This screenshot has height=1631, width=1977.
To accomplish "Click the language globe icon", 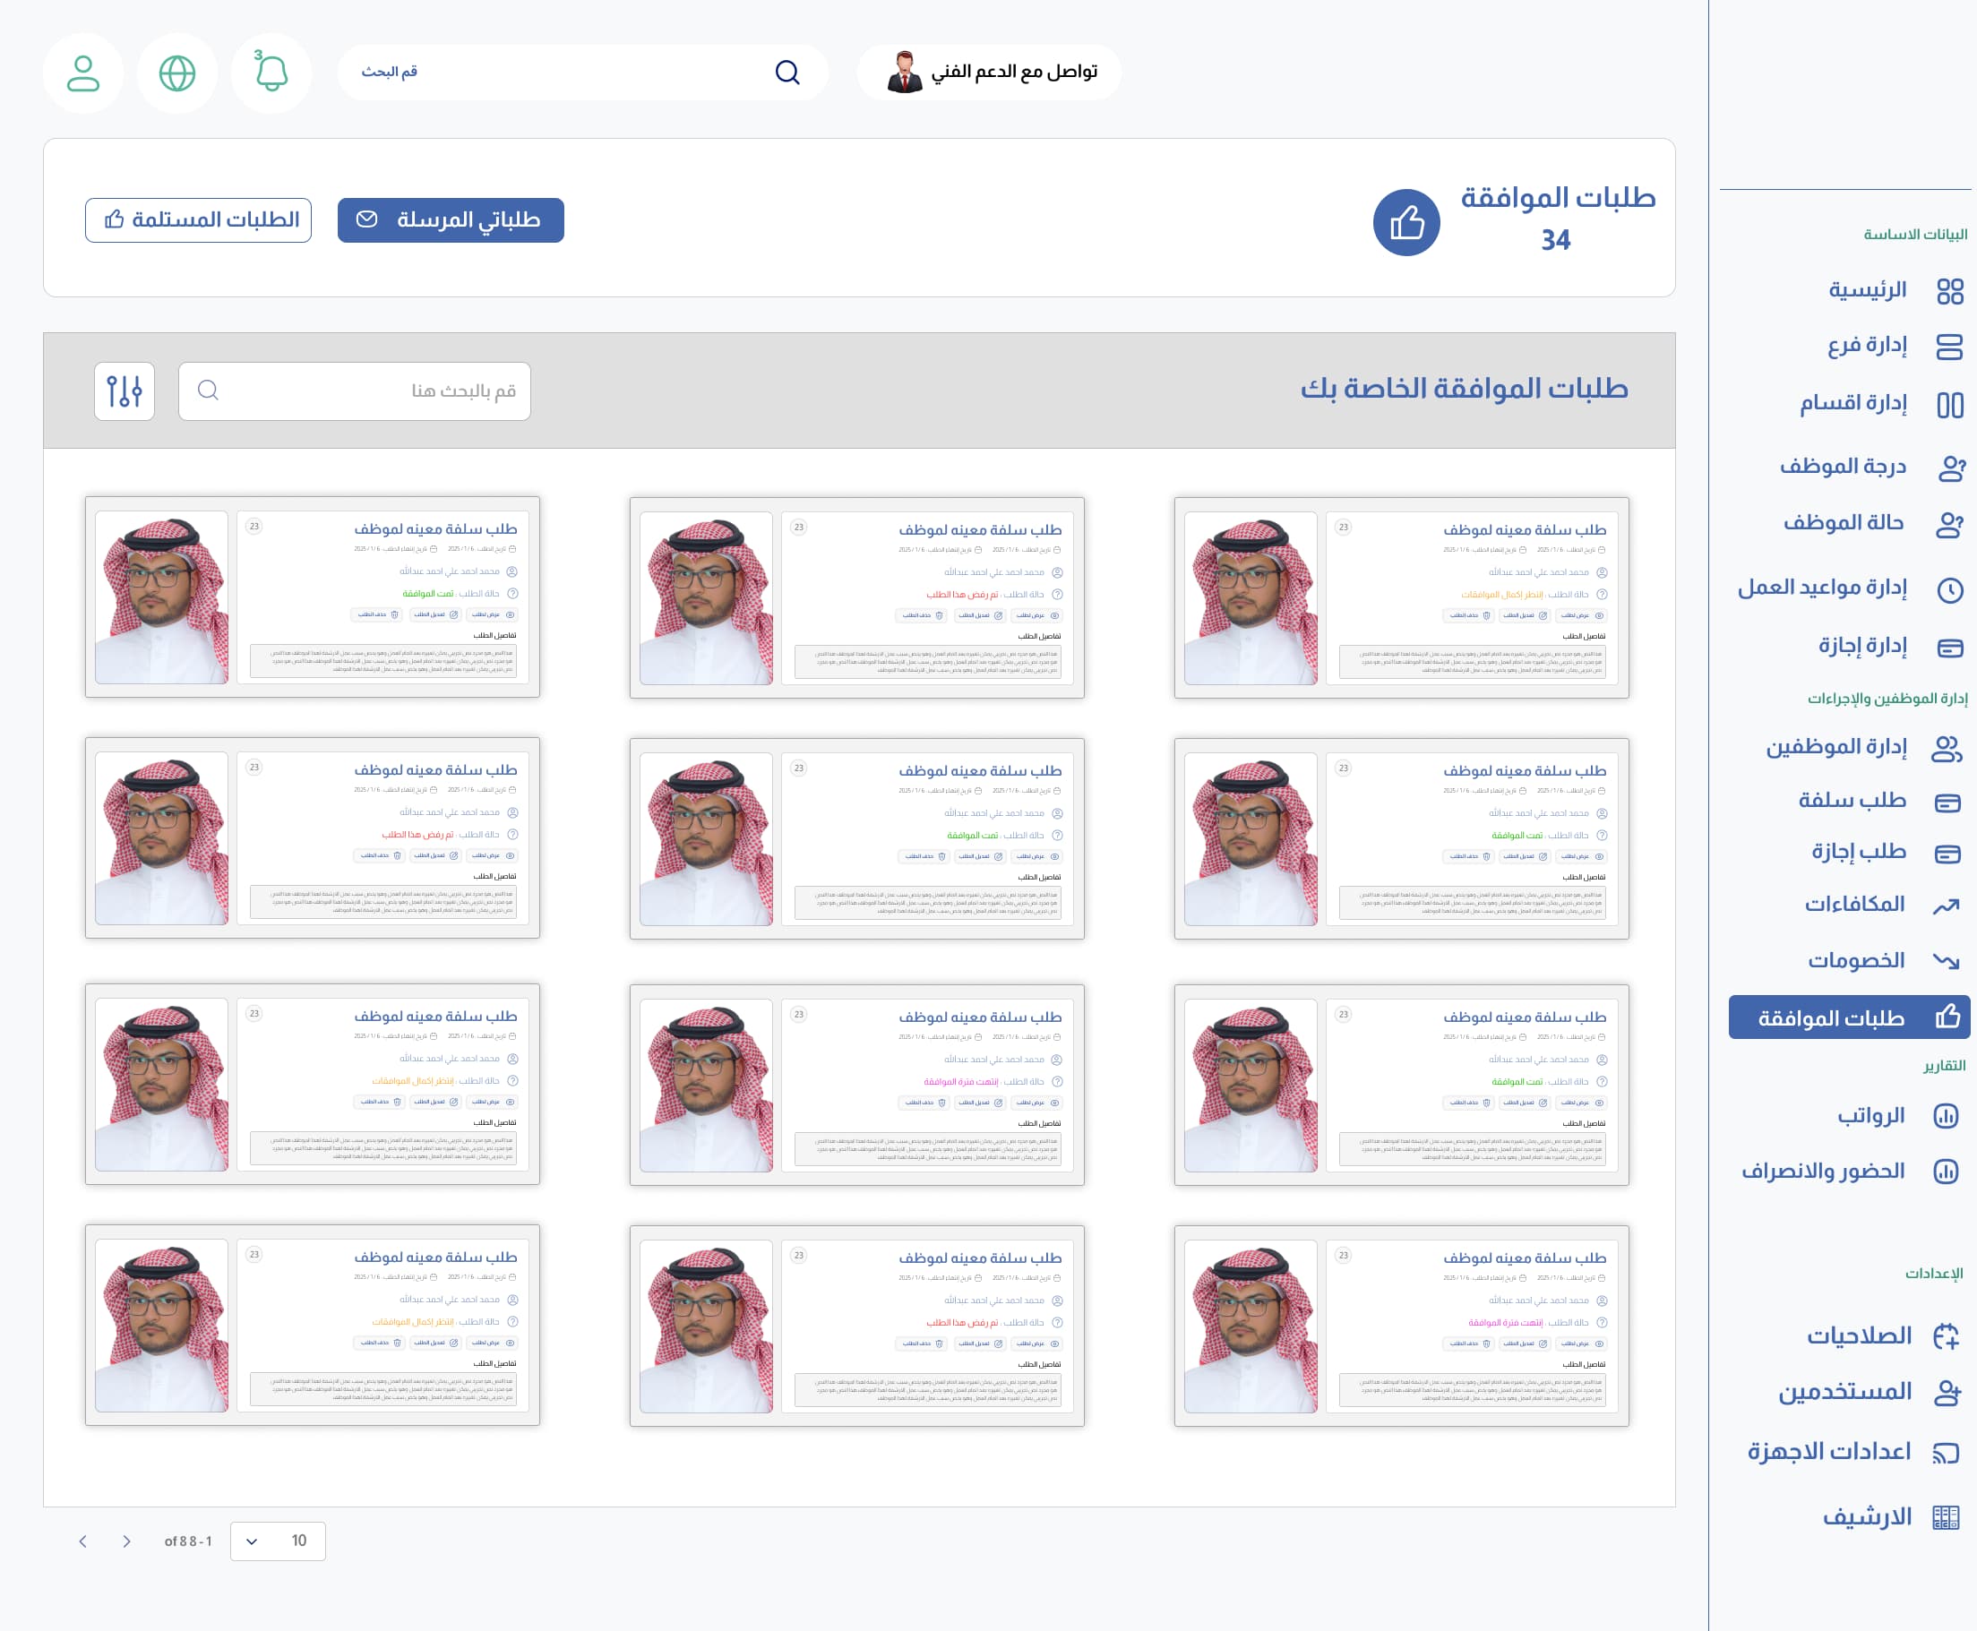I will (176, 73).
